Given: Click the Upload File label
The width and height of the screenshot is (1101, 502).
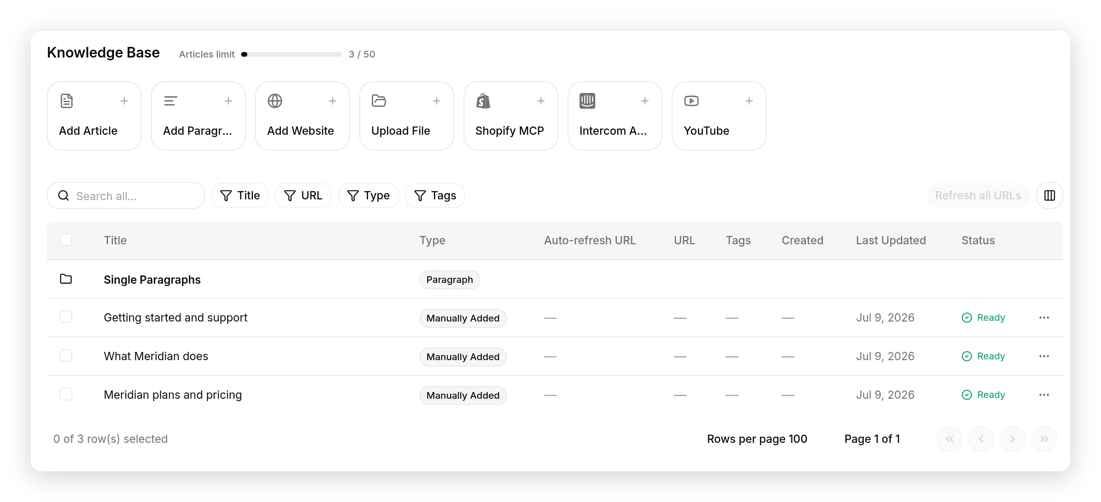Looking at the screenshot, I should [400, 131].
